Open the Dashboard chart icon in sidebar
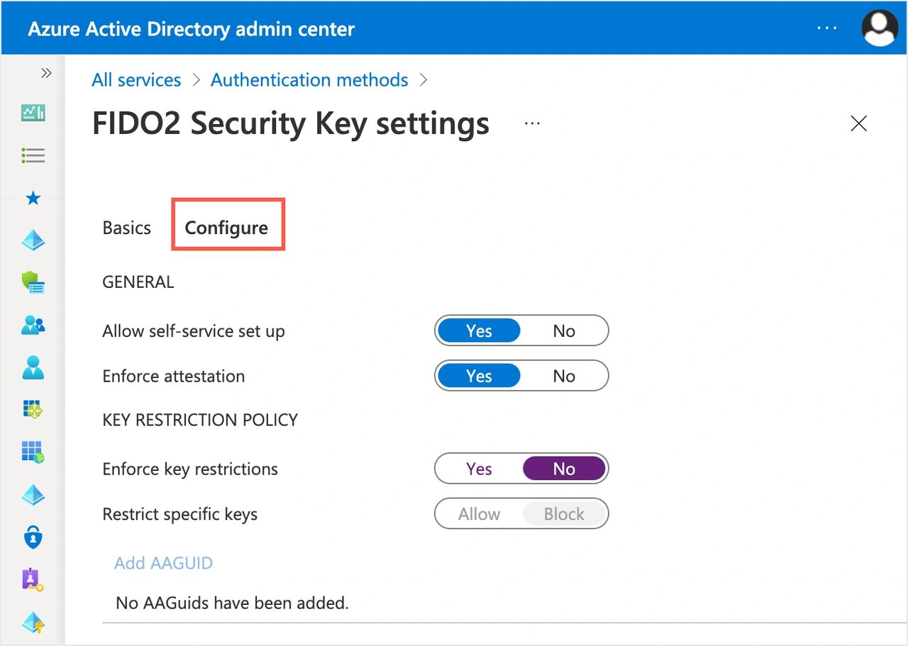 [33, 112]
